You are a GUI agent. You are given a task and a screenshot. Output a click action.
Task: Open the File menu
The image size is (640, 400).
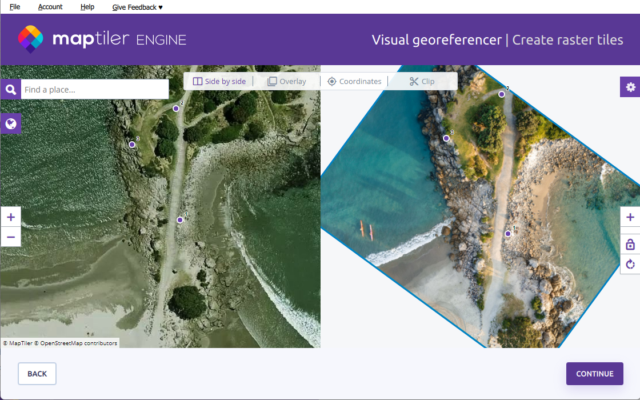tap(15, 7)
